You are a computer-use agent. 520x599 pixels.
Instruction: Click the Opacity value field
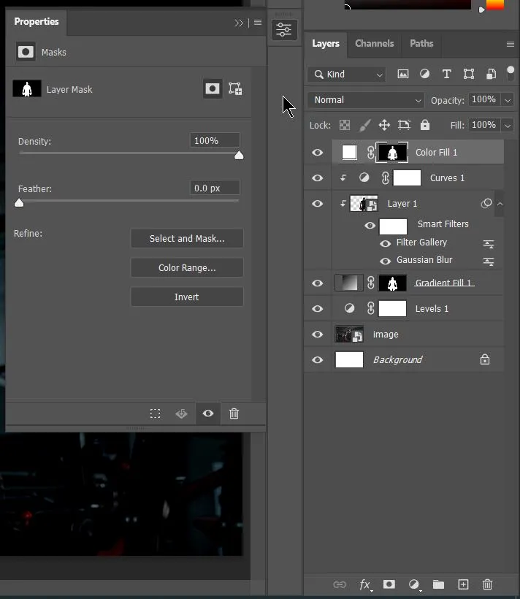tap(484, 99)
